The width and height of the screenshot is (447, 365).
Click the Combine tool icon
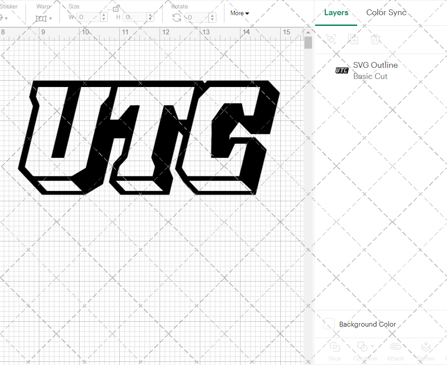coord(362,347)
